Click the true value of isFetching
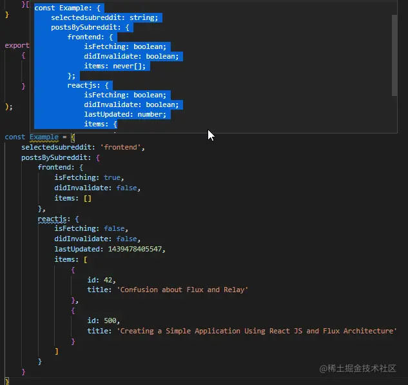This screenshot has height=385, width=408. click(112, 177)
